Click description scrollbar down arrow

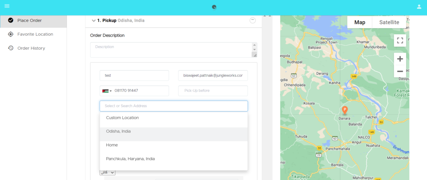[255, 49]
